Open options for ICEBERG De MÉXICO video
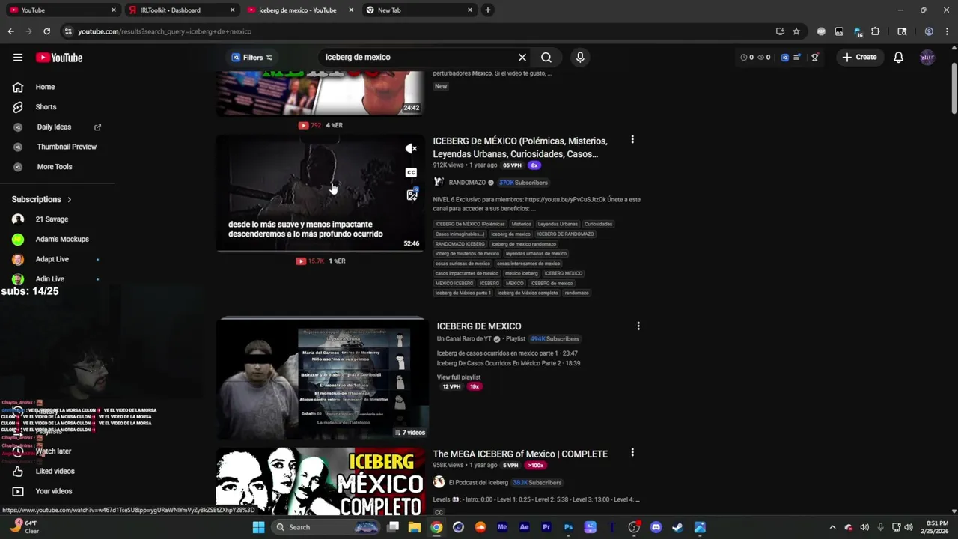 tap(632, 140)
